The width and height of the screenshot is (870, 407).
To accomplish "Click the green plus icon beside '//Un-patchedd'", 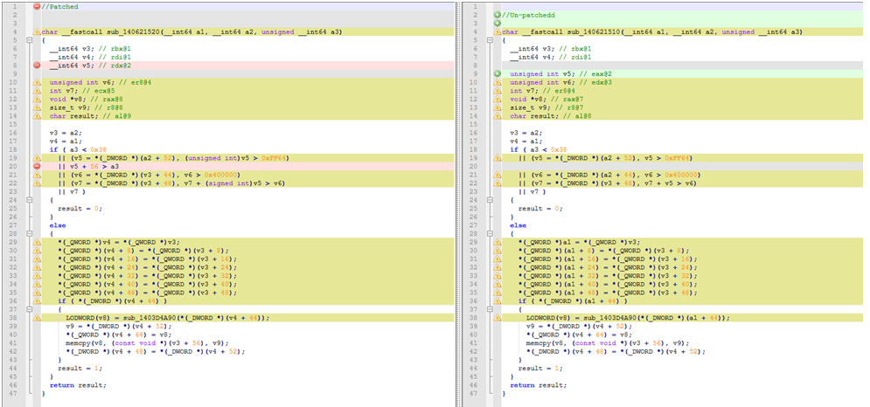I will [497, 16].
